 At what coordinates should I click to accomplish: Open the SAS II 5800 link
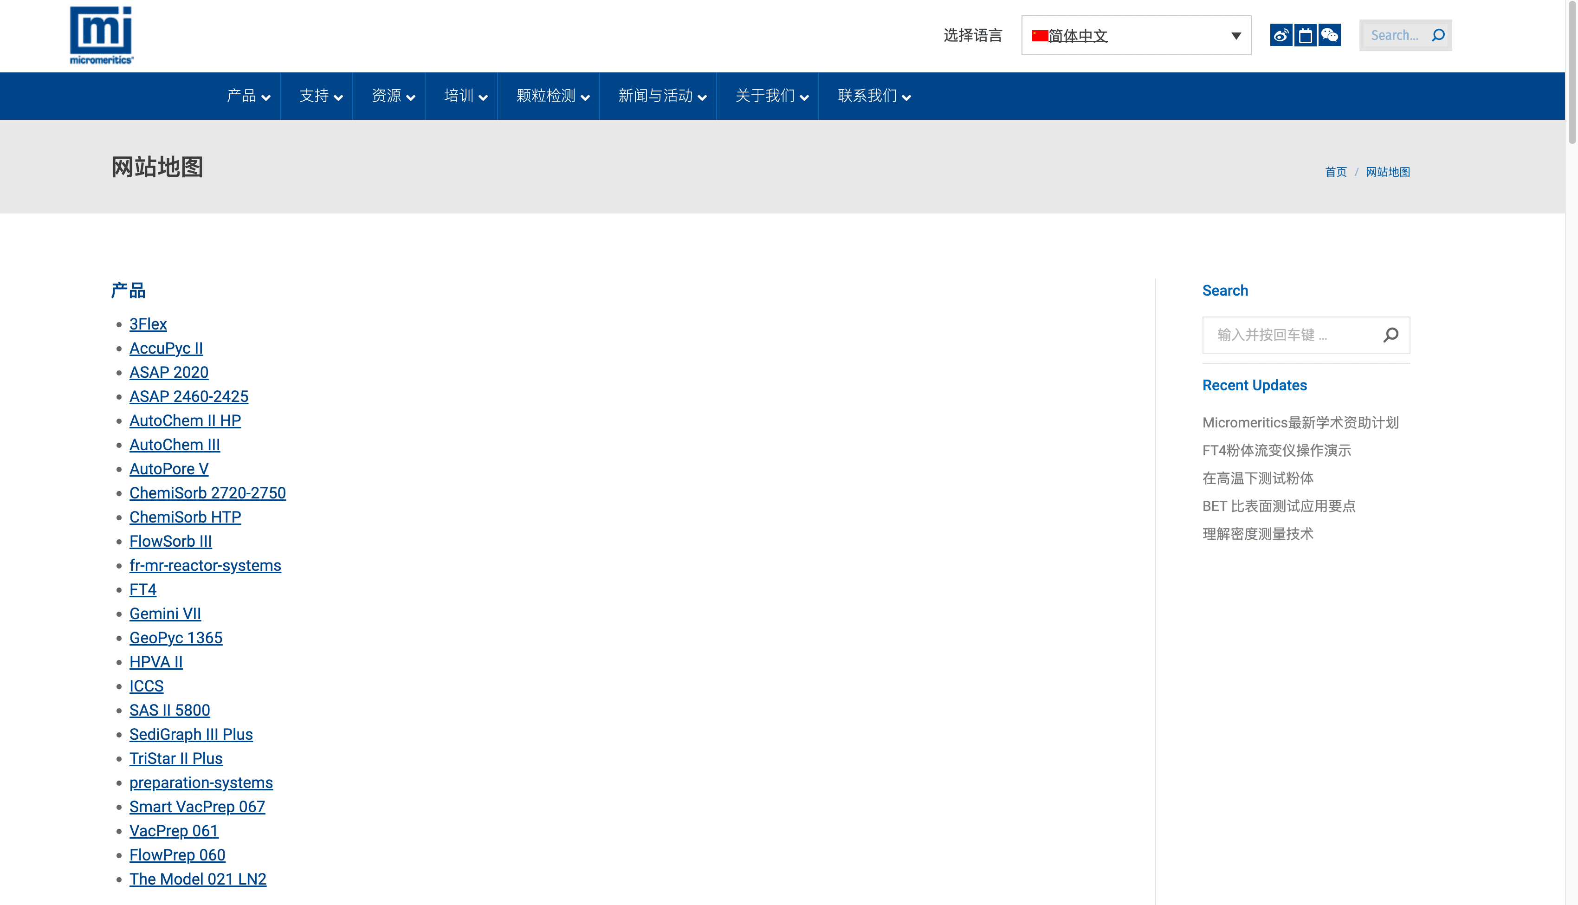(x=169, y=711)
